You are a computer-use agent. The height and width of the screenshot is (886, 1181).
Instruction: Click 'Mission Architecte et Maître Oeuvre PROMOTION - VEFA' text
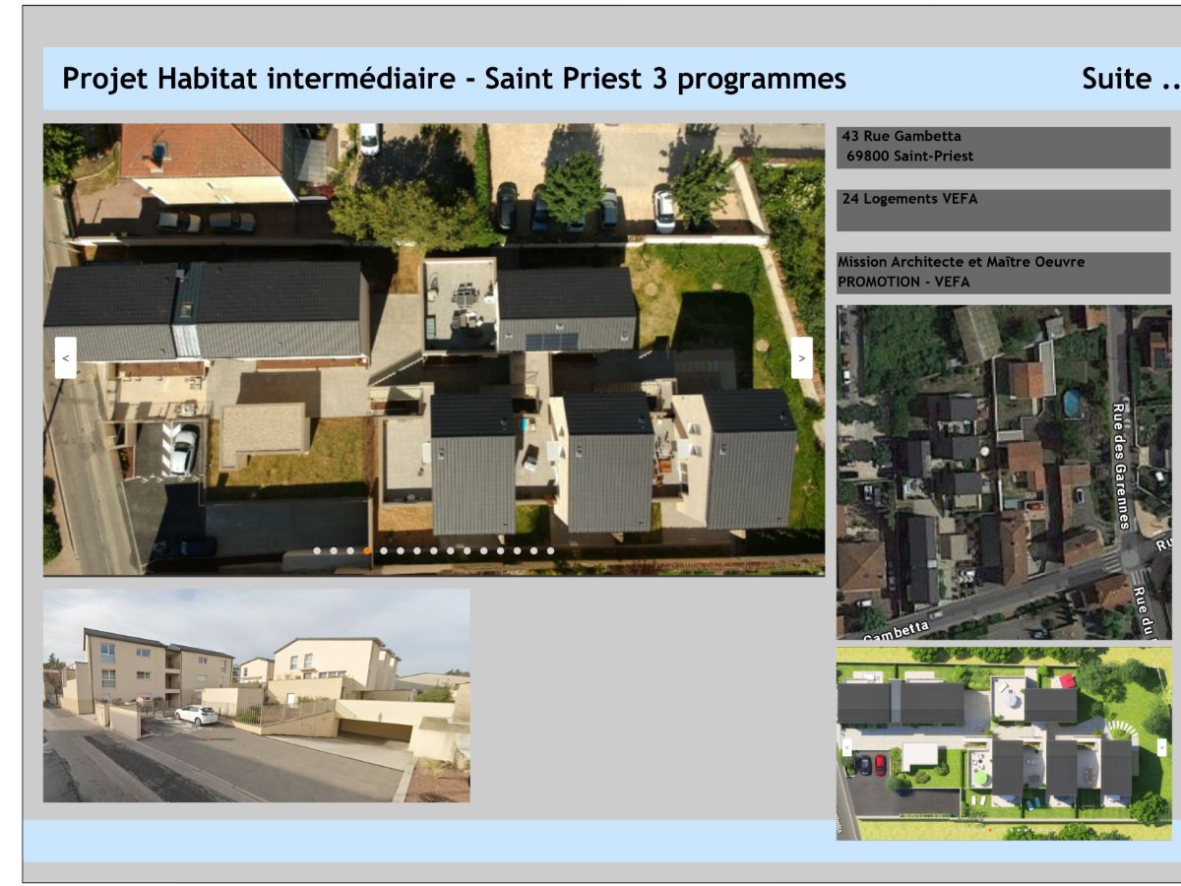pyautogui.click(x=1004, y=272)
